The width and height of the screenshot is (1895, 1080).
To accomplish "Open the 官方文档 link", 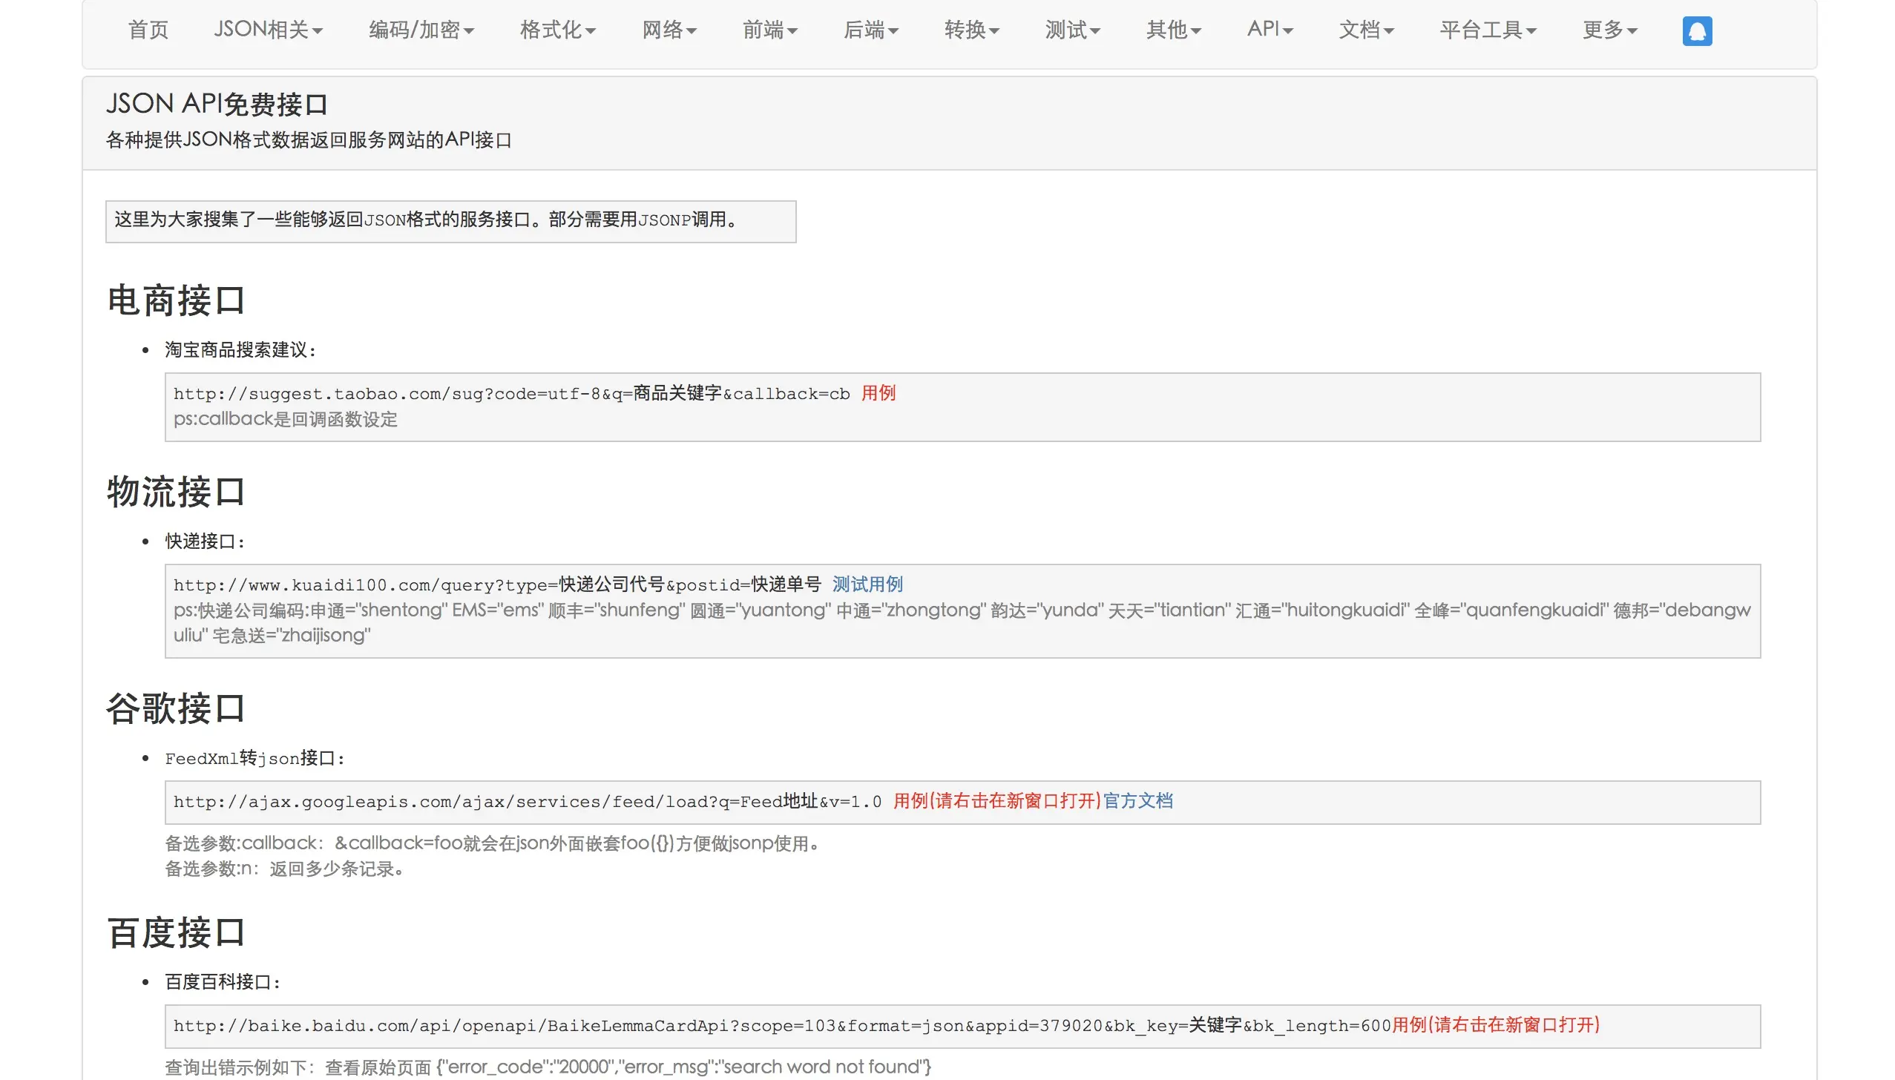I will point(1137,801).
